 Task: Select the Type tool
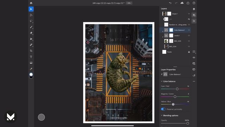[x=31, y=57]
